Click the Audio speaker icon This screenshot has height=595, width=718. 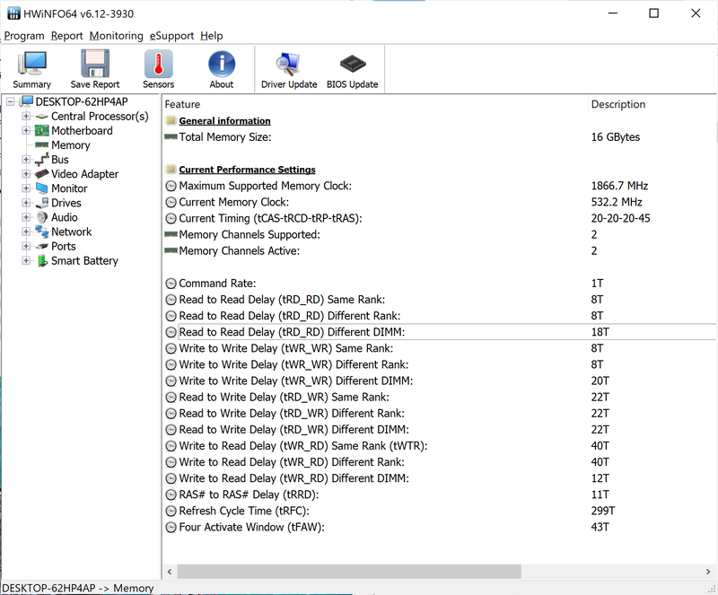pyautogui.click(x=42, y=217)
